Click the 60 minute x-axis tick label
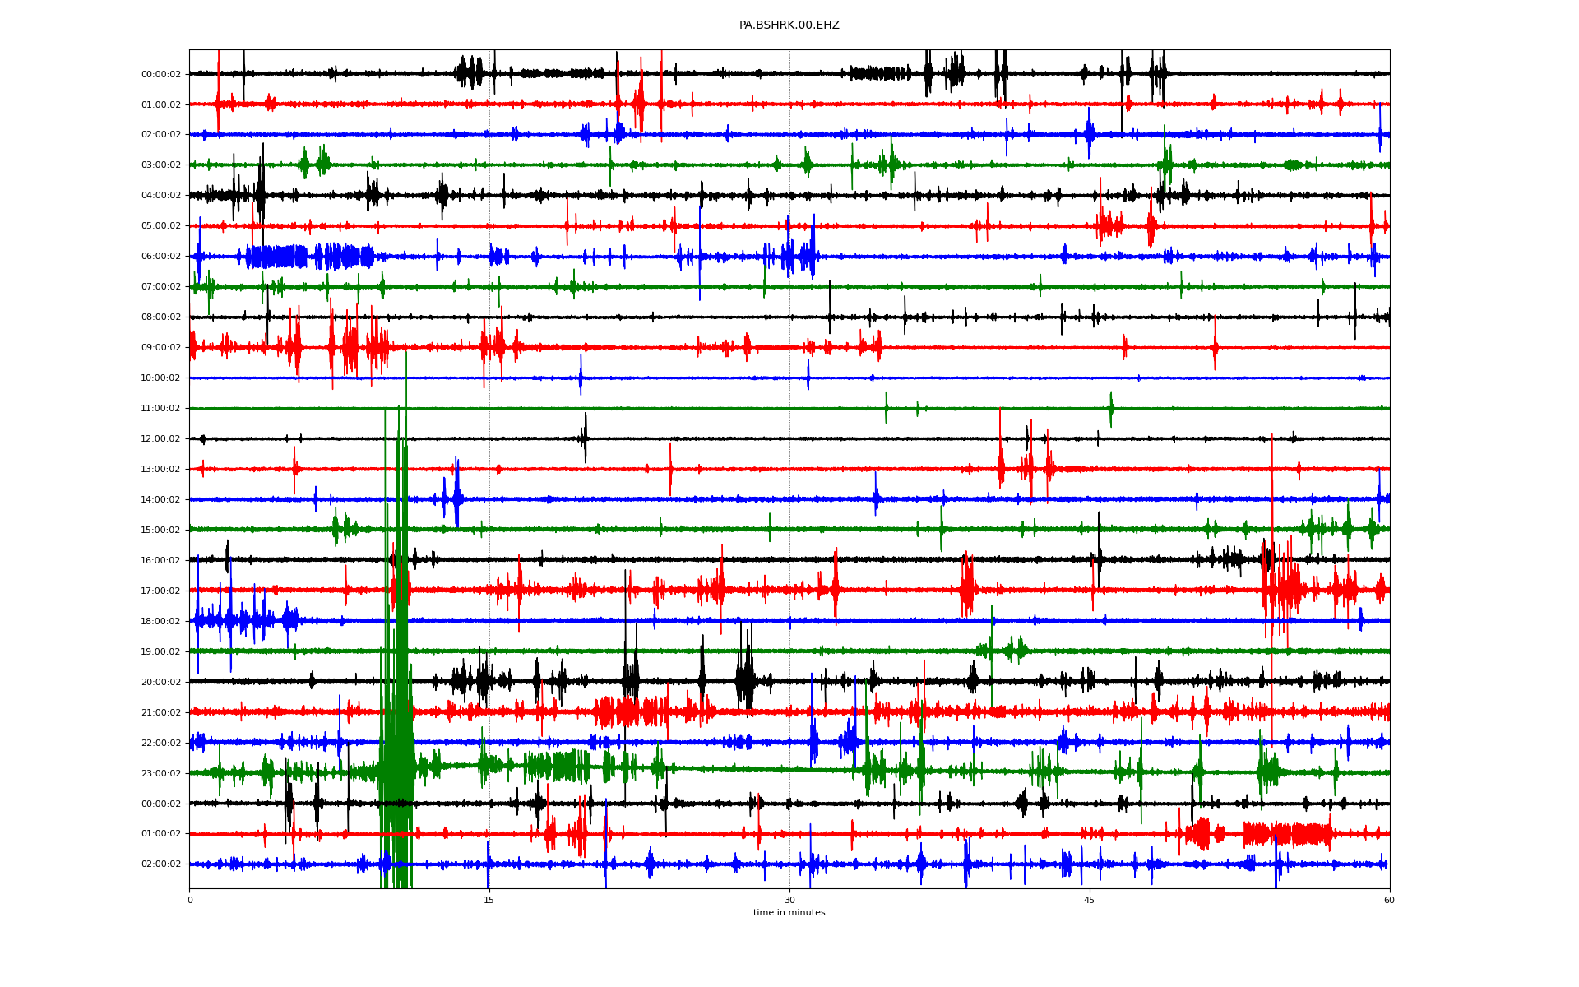Viewport: 1579px width, 987px height. coord(1389,900)
